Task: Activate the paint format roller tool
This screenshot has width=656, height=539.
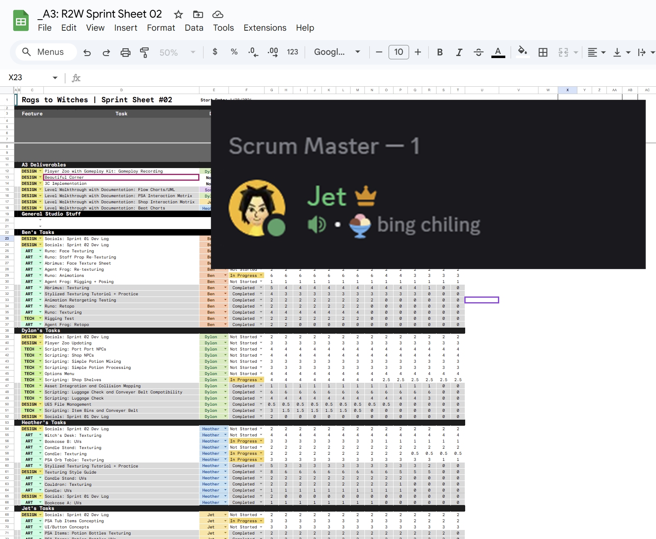Action: 144,52
